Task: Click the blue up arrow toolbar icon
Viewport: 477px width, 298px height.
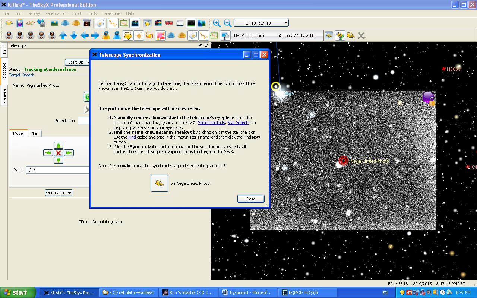Action: [63, 35]
